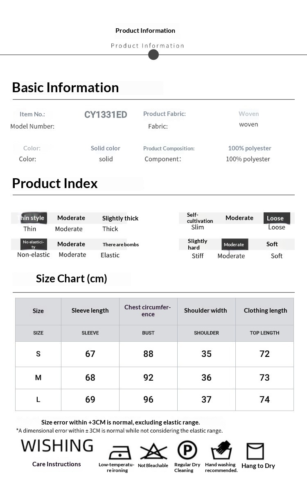Click the 100% polyester composition text
Screen dimensions: 307x479
(250, 148)
